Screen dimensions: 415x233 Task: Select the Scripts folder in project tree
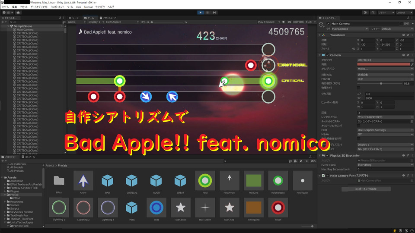[15, 208]
